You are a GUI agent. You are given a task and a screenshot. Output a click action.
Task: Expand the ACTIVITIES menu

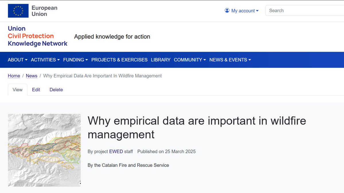pyautogui.click(x=45, y=60)
